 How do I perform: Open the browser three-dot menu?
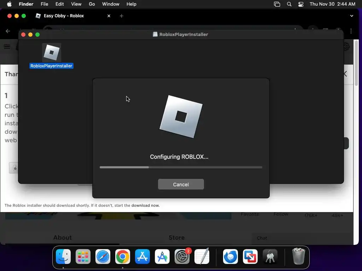click(x=351, y=31)
